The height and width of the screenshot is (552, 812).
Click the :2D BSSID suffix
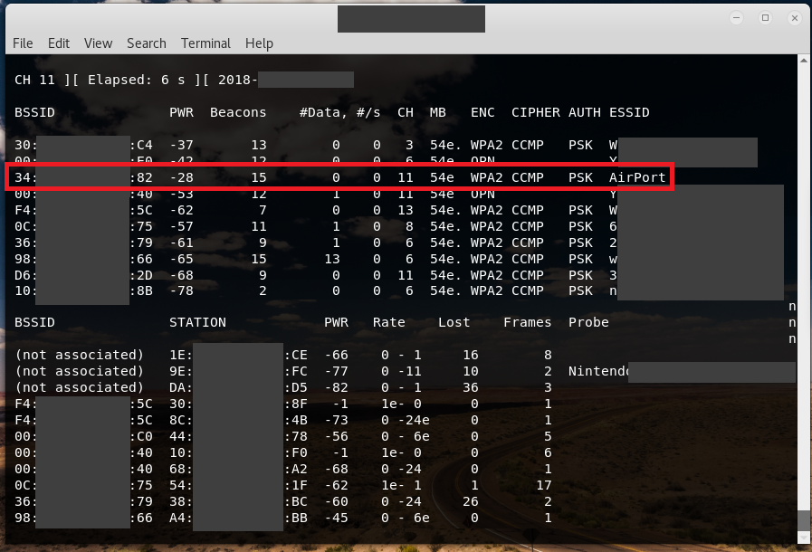[141, 275]
